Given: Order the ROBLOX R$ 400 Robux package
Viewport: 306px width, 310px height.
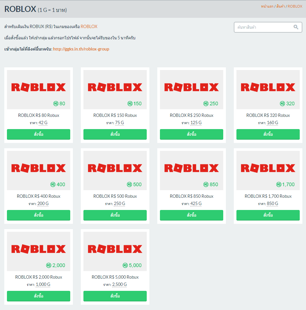Looking at the screenshot, I should click(x=39, y=215).
